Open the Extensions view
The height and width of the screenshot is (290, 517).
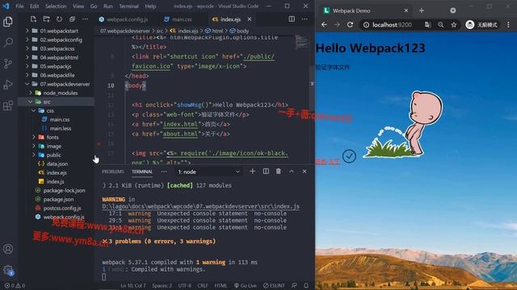[8, 106]
